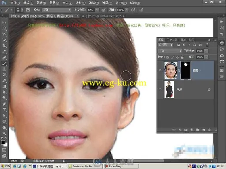Screen dimensions: 226x169
Task: Select the Horizontal Type tool
Action: [4, 110]
